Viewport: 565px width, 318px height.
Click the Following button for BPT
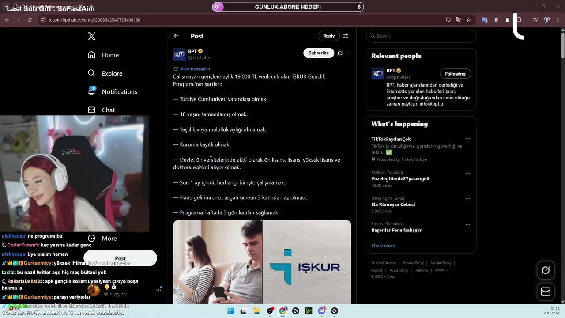(x=455, y=74)
